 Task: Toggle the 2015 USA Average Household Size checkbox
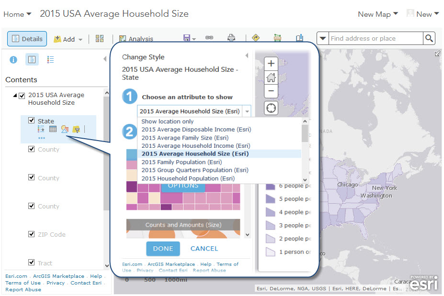tap(22, 96)
